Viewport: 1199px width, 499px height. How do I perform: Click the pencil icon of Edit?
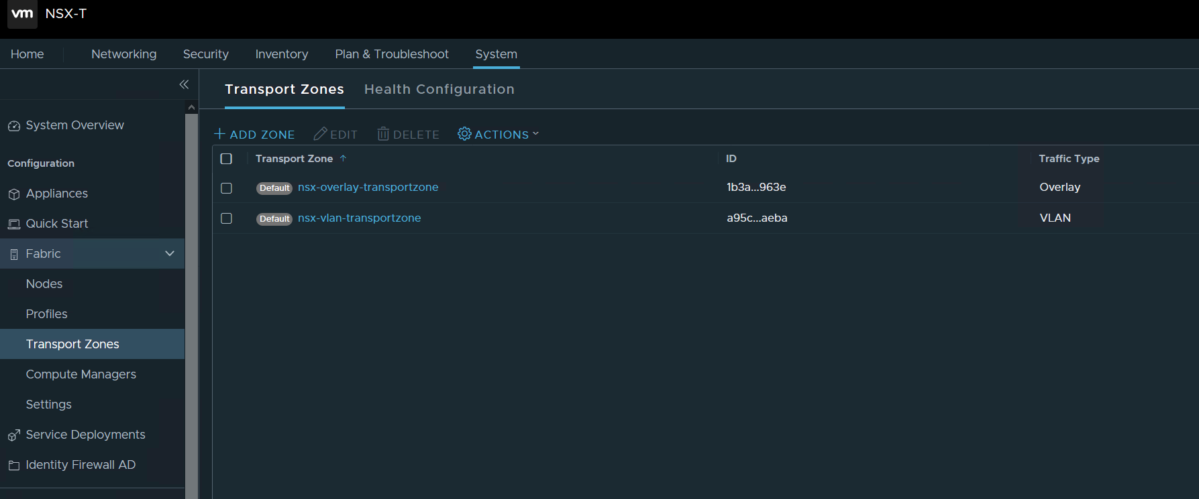click(321, 134)
